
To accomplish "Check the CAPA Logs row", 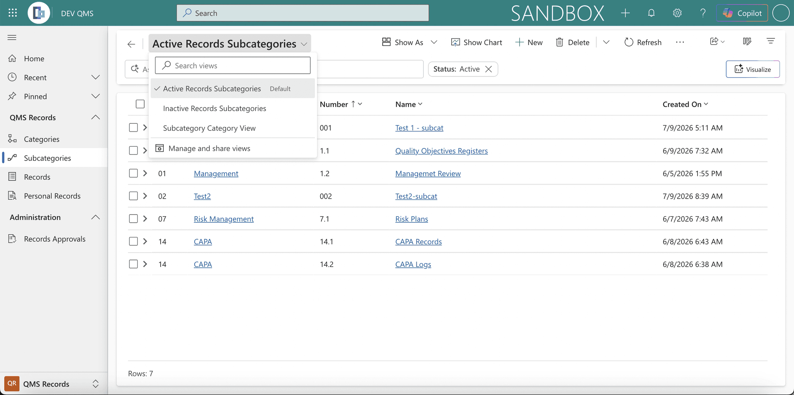I will pyautogui.click(x=133, y=264).
